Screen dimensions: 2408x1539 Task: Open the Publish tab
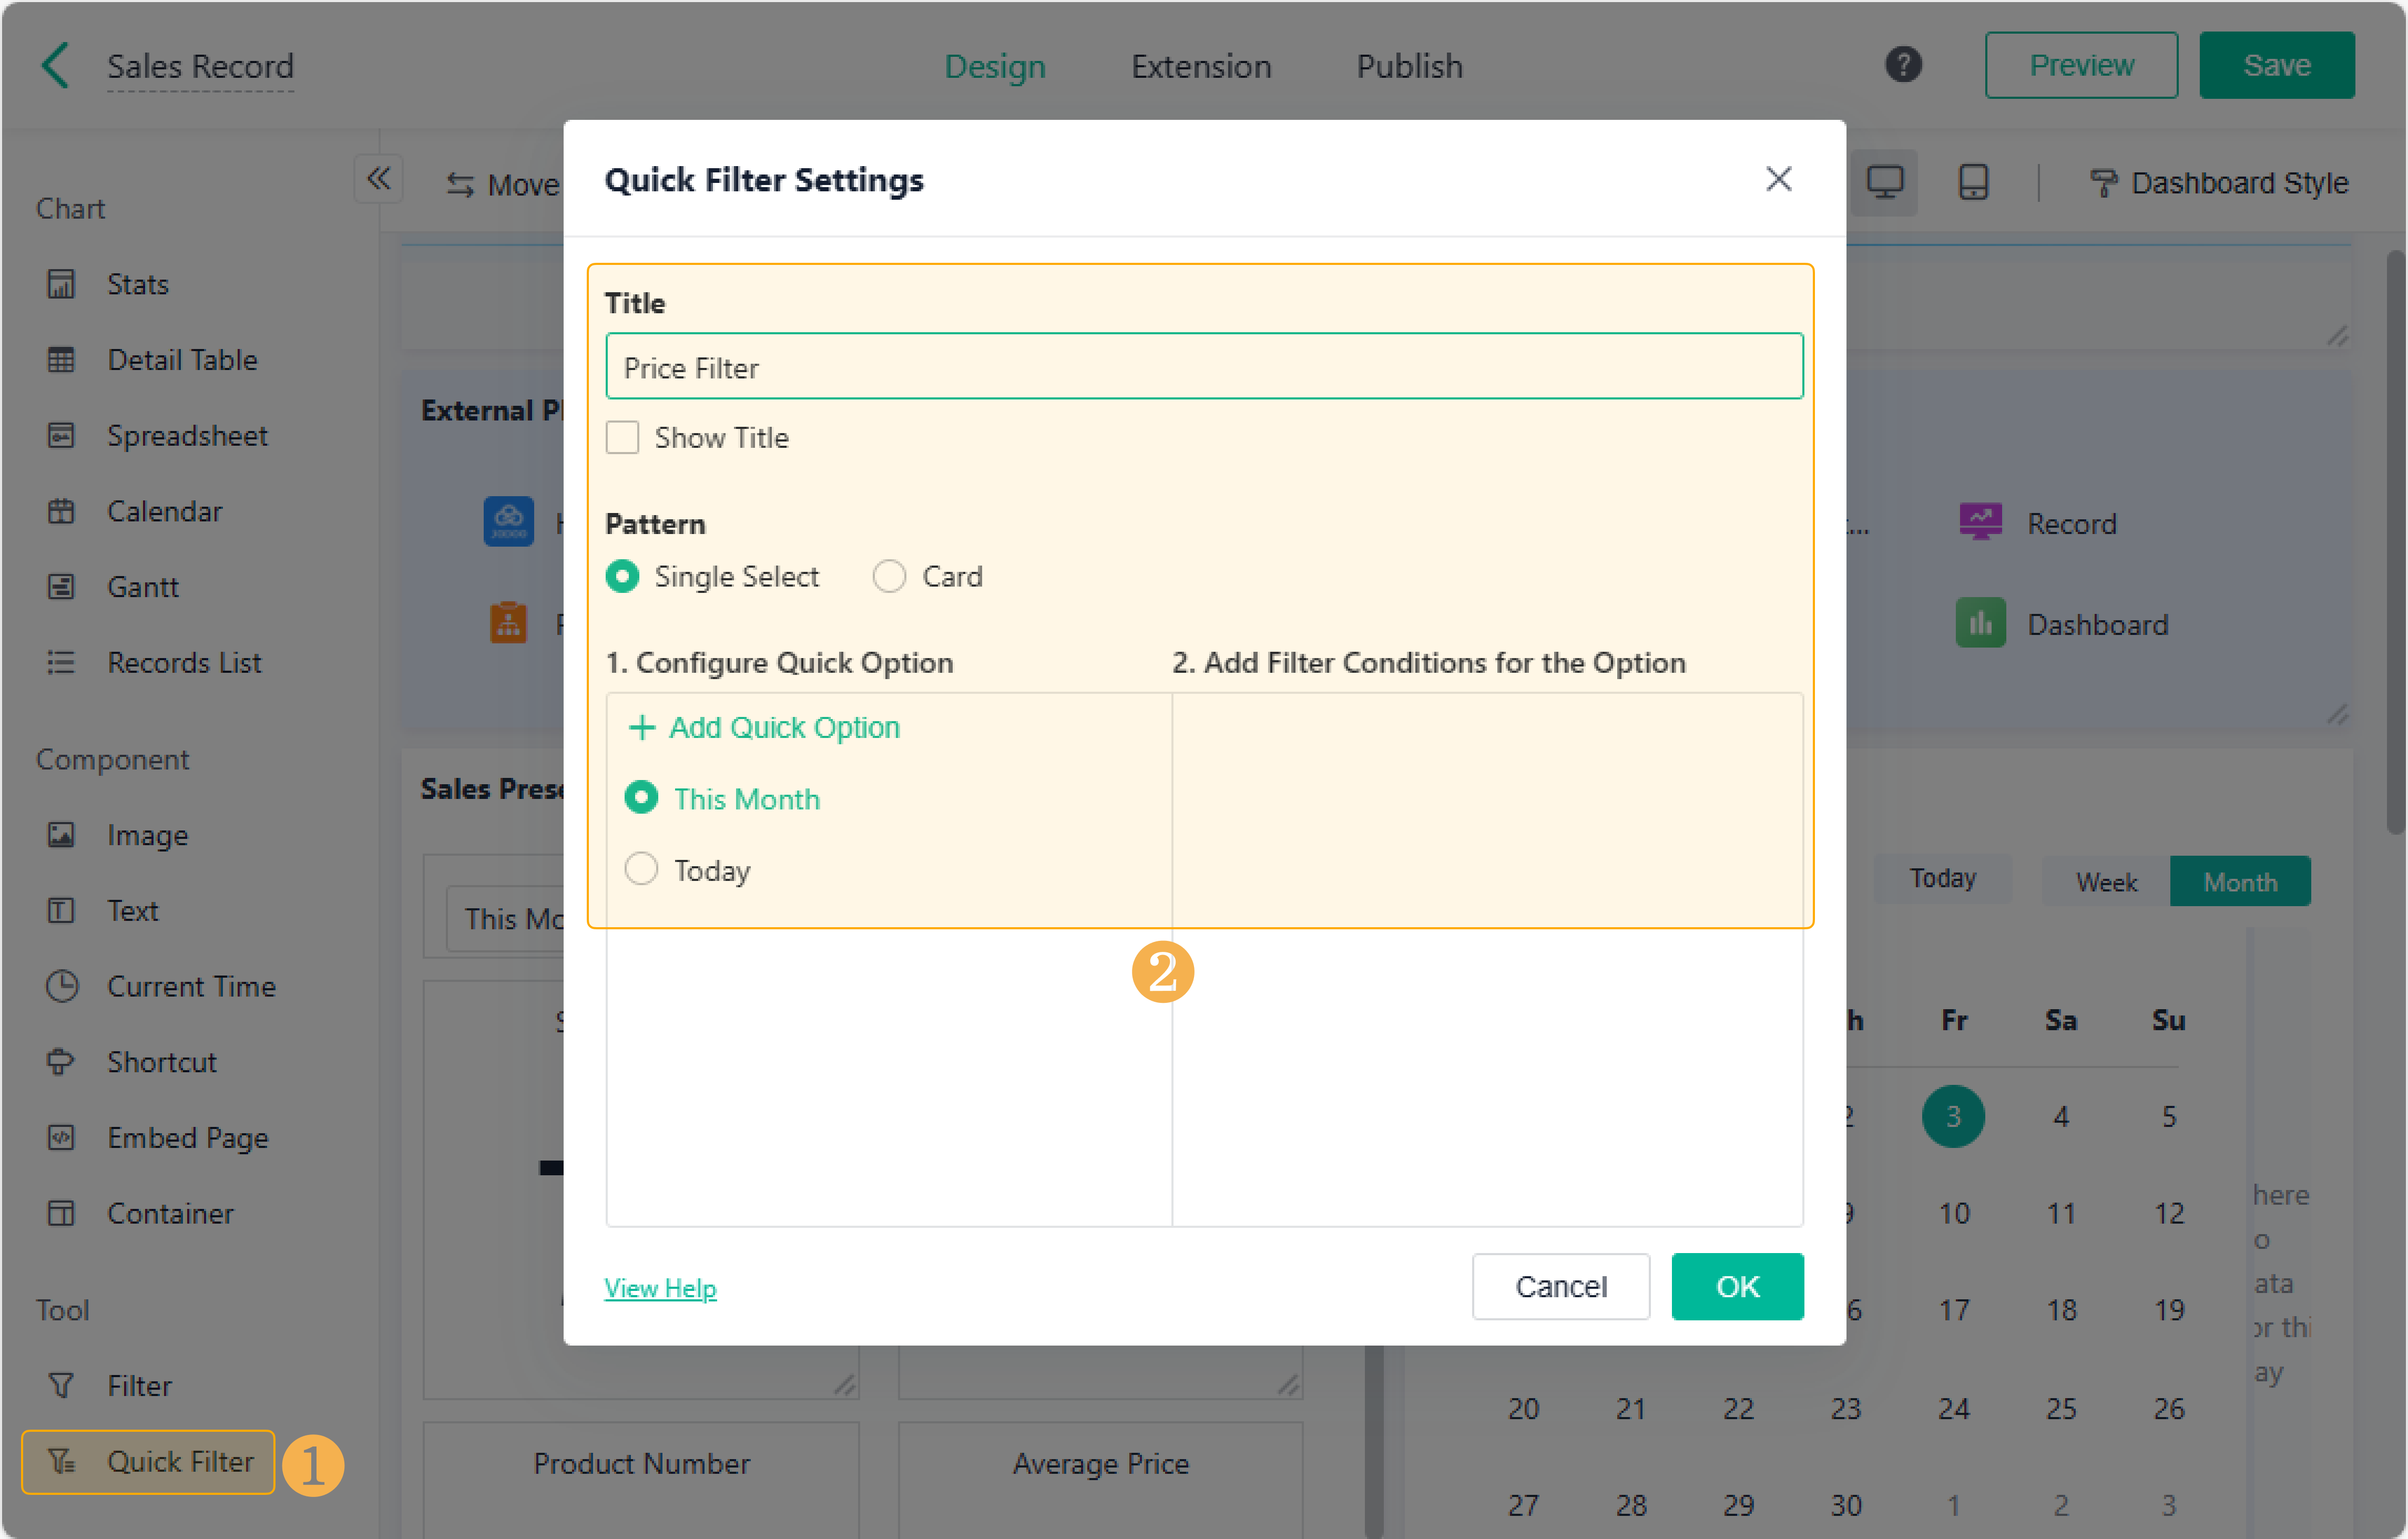tap(1409, 66)
